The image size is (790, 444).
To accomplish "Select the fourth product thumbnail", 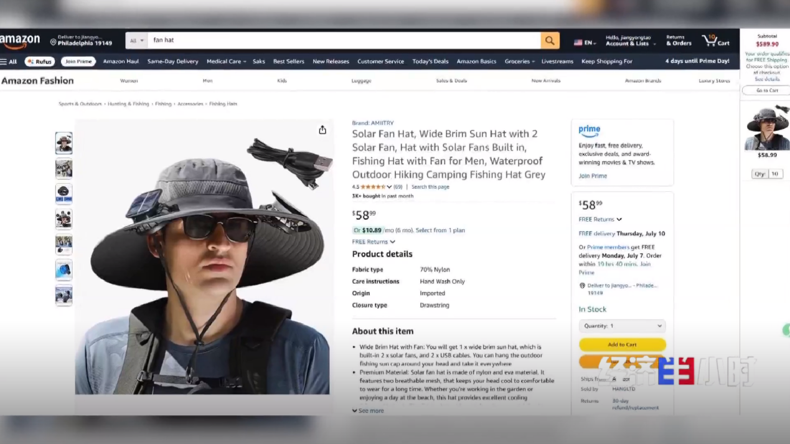I will click(63, 219).
